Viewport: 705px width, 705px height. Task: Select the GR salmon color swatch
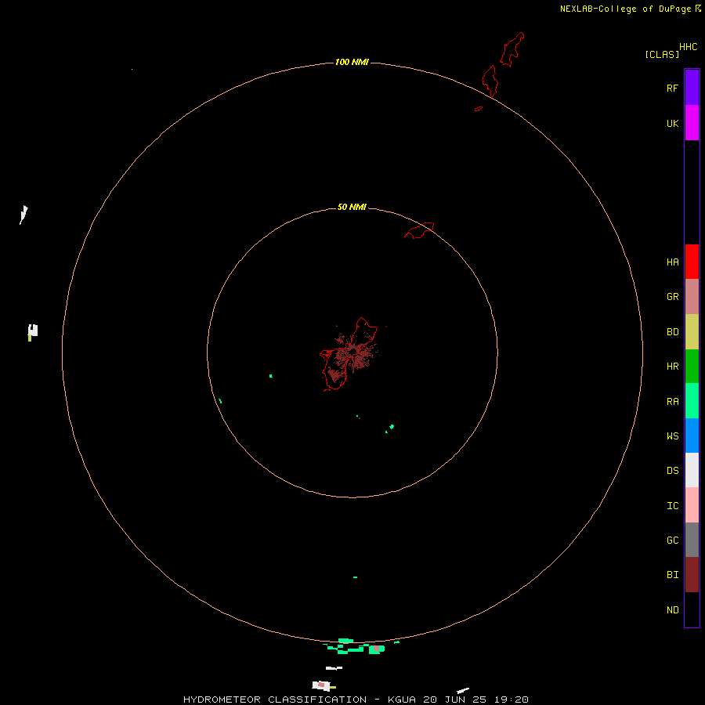pyautogui.click(x=692, y=297)
